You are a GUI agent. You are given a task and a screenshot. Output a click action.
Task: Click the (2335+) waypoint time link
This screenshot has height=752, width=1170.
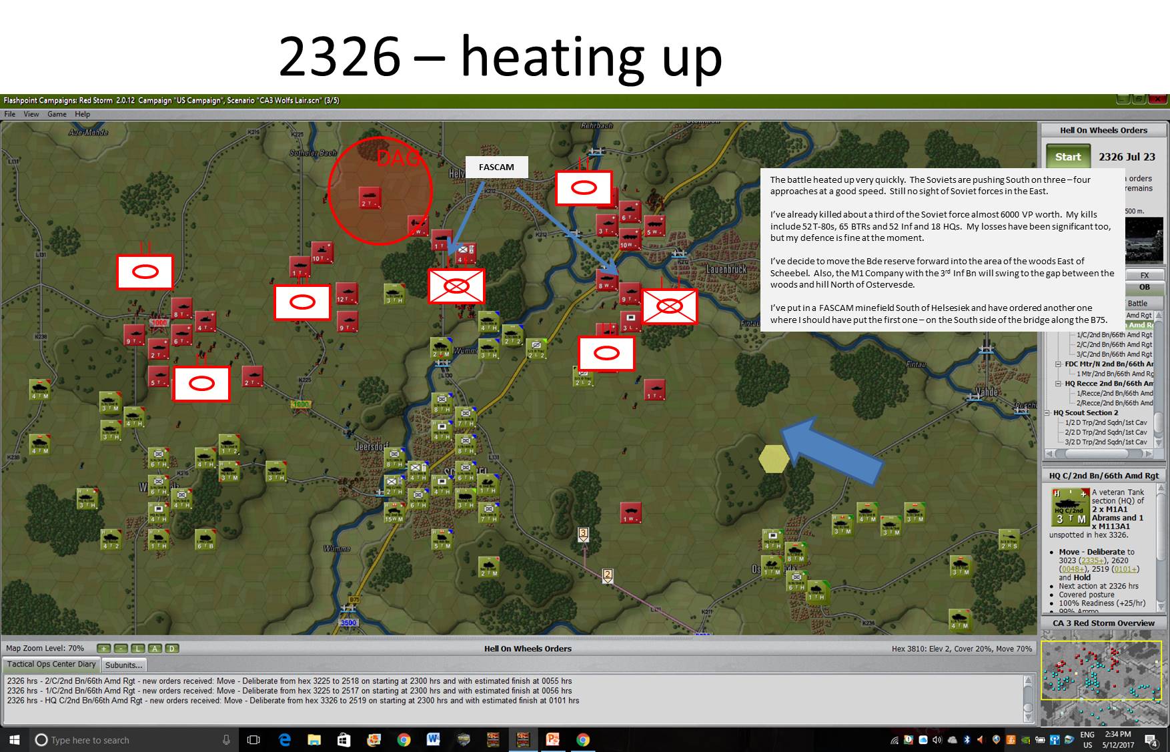1093,560
